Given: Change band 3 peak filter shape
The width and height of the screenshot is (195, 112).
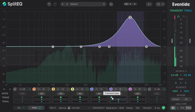Looking at the screenshot, I should (x=77, y=89).
